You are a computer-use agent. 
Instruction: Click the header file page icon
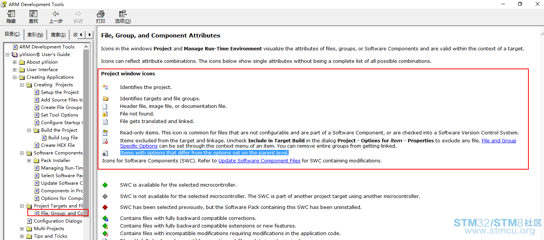[105, 106]
